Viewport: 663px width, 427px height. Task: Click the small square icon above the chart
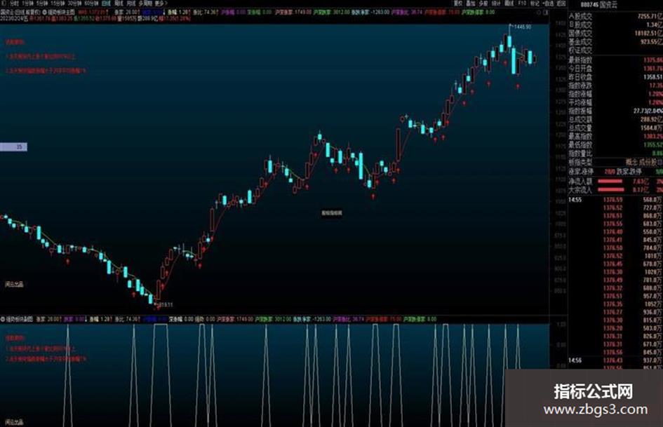point(546,13)
